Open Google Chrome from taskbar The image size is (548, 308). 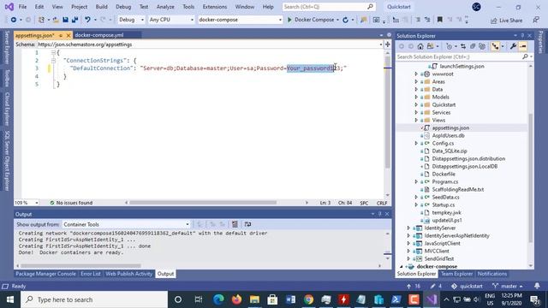click(308, 299)
